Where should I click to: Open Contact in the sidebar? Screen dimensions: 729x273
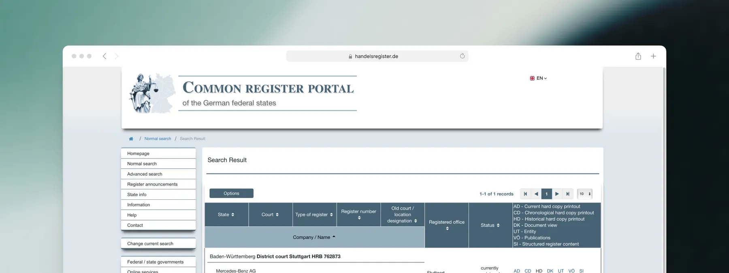tap(158, 225)
